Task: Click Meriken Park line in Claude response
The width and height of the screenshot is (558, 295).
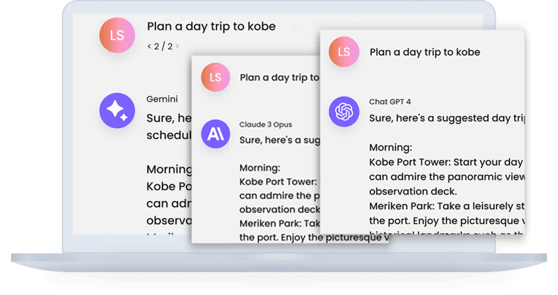Action: point(278,224)
